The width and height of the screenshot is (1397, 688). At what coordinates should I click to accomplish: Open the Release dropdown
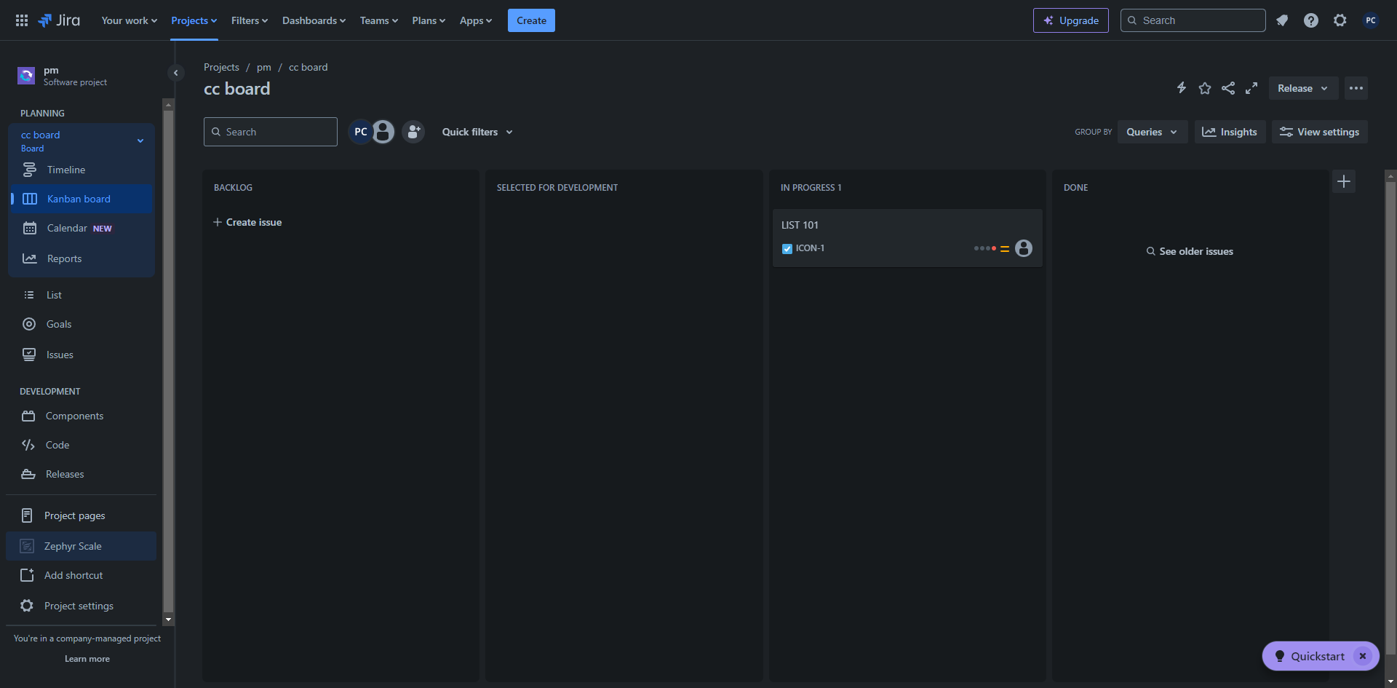pos(1302,88)
